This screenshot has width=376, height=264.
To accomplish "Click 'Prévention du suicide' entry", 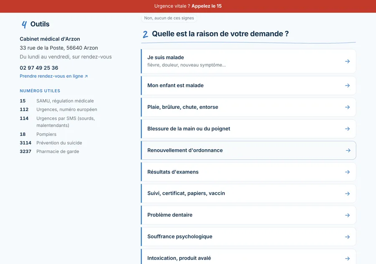I will pos(59,143).
